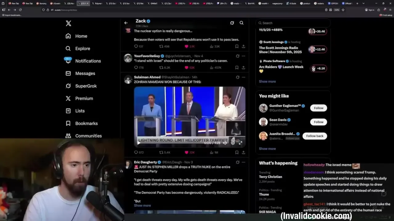Screen dimensions: 394x221
Task: Open YourFavoriteGuy's profile avatar
Action: click(x=128, y=58)
